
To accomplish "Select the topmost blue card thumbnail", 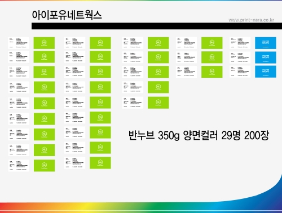I will [x=266, y=43].
